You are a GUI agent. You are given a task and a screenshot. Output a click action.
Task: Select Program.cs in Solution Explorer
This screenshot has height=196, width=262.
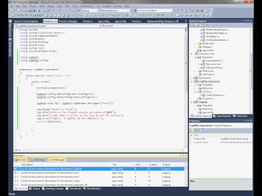click(208, 99)
